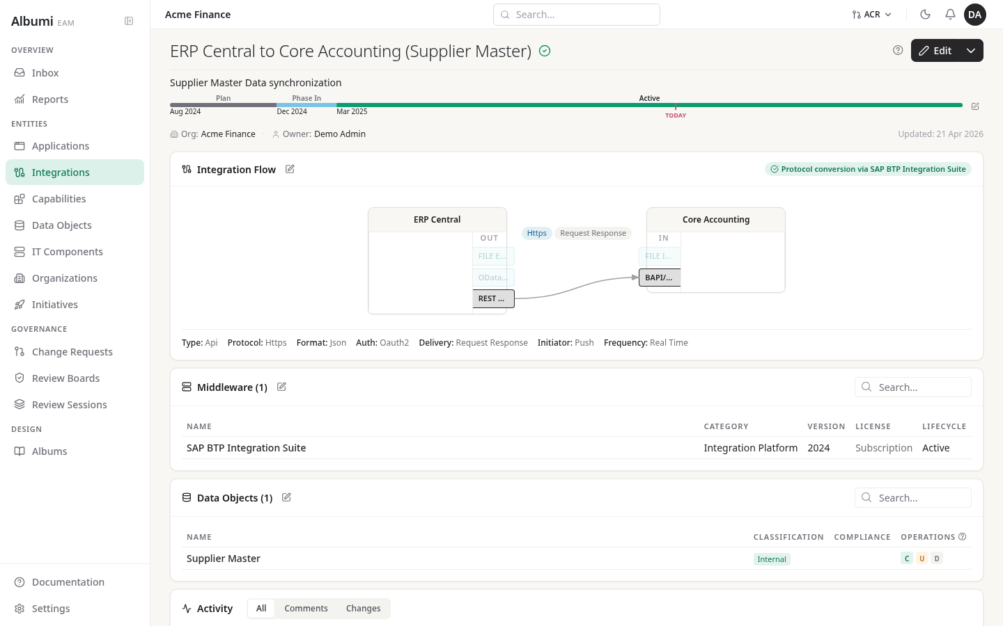Screen dimensions: 1003x626
Task: Go to Applications section
Action: [x=75, y=146]
